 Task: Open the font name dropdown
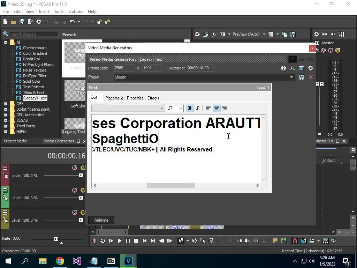pyautogui.click(x=162, y=108)
